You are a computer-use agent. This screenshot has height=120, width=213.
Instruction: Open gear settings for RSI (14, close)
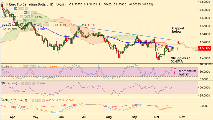click(27, 84)
